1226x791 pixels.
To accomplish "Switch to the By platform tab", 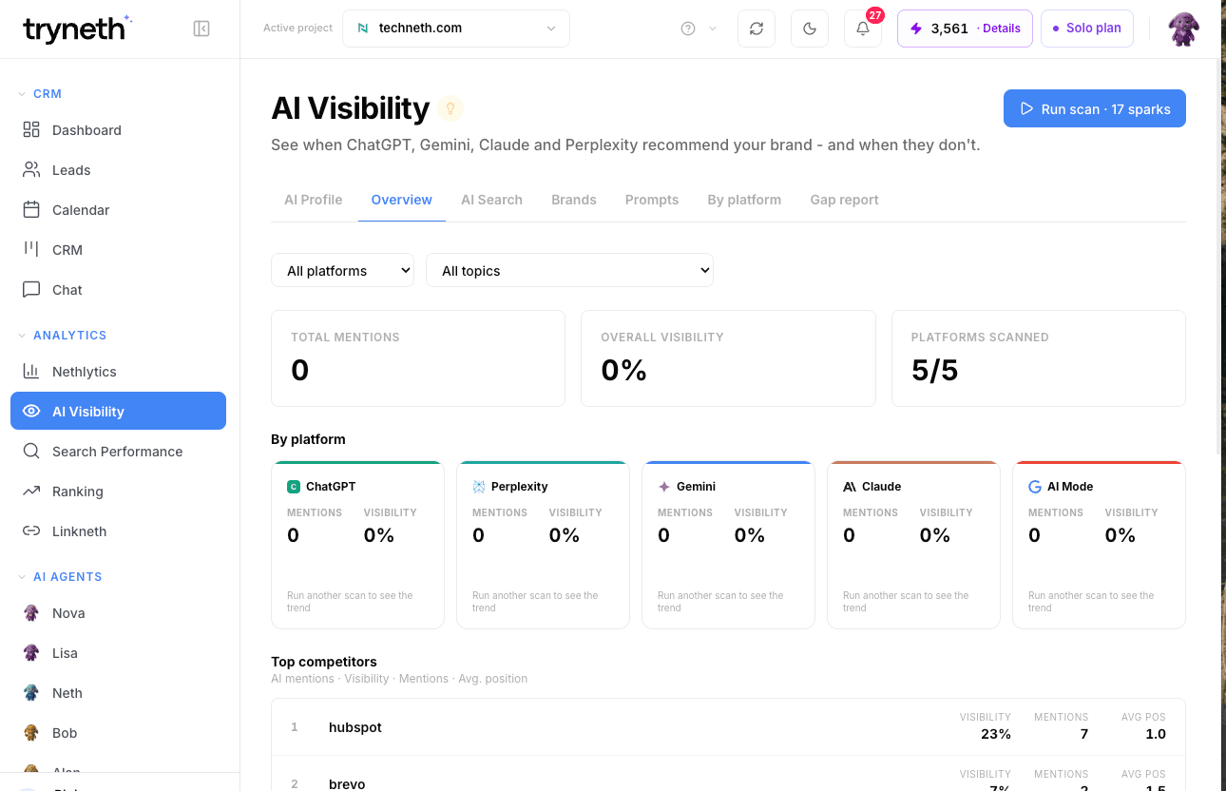I will 744,200.
